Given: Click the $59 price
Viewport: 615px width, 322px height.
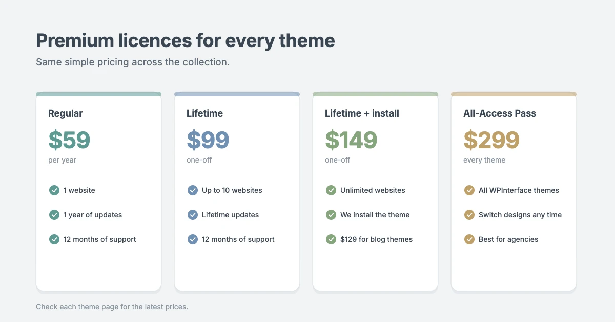Looking at the screenshot, I should coord(69,140).
